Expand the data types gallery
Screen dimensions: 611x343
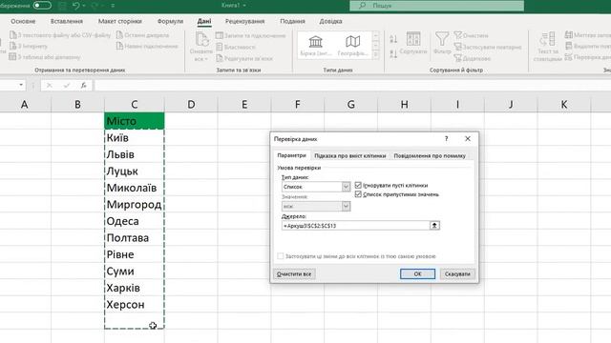375,55
